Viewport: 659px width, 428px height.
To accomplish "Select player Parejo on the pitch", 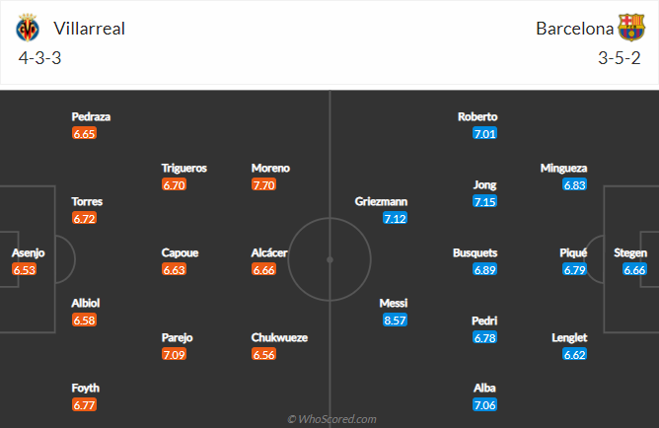I will click(x=179, y=337).
